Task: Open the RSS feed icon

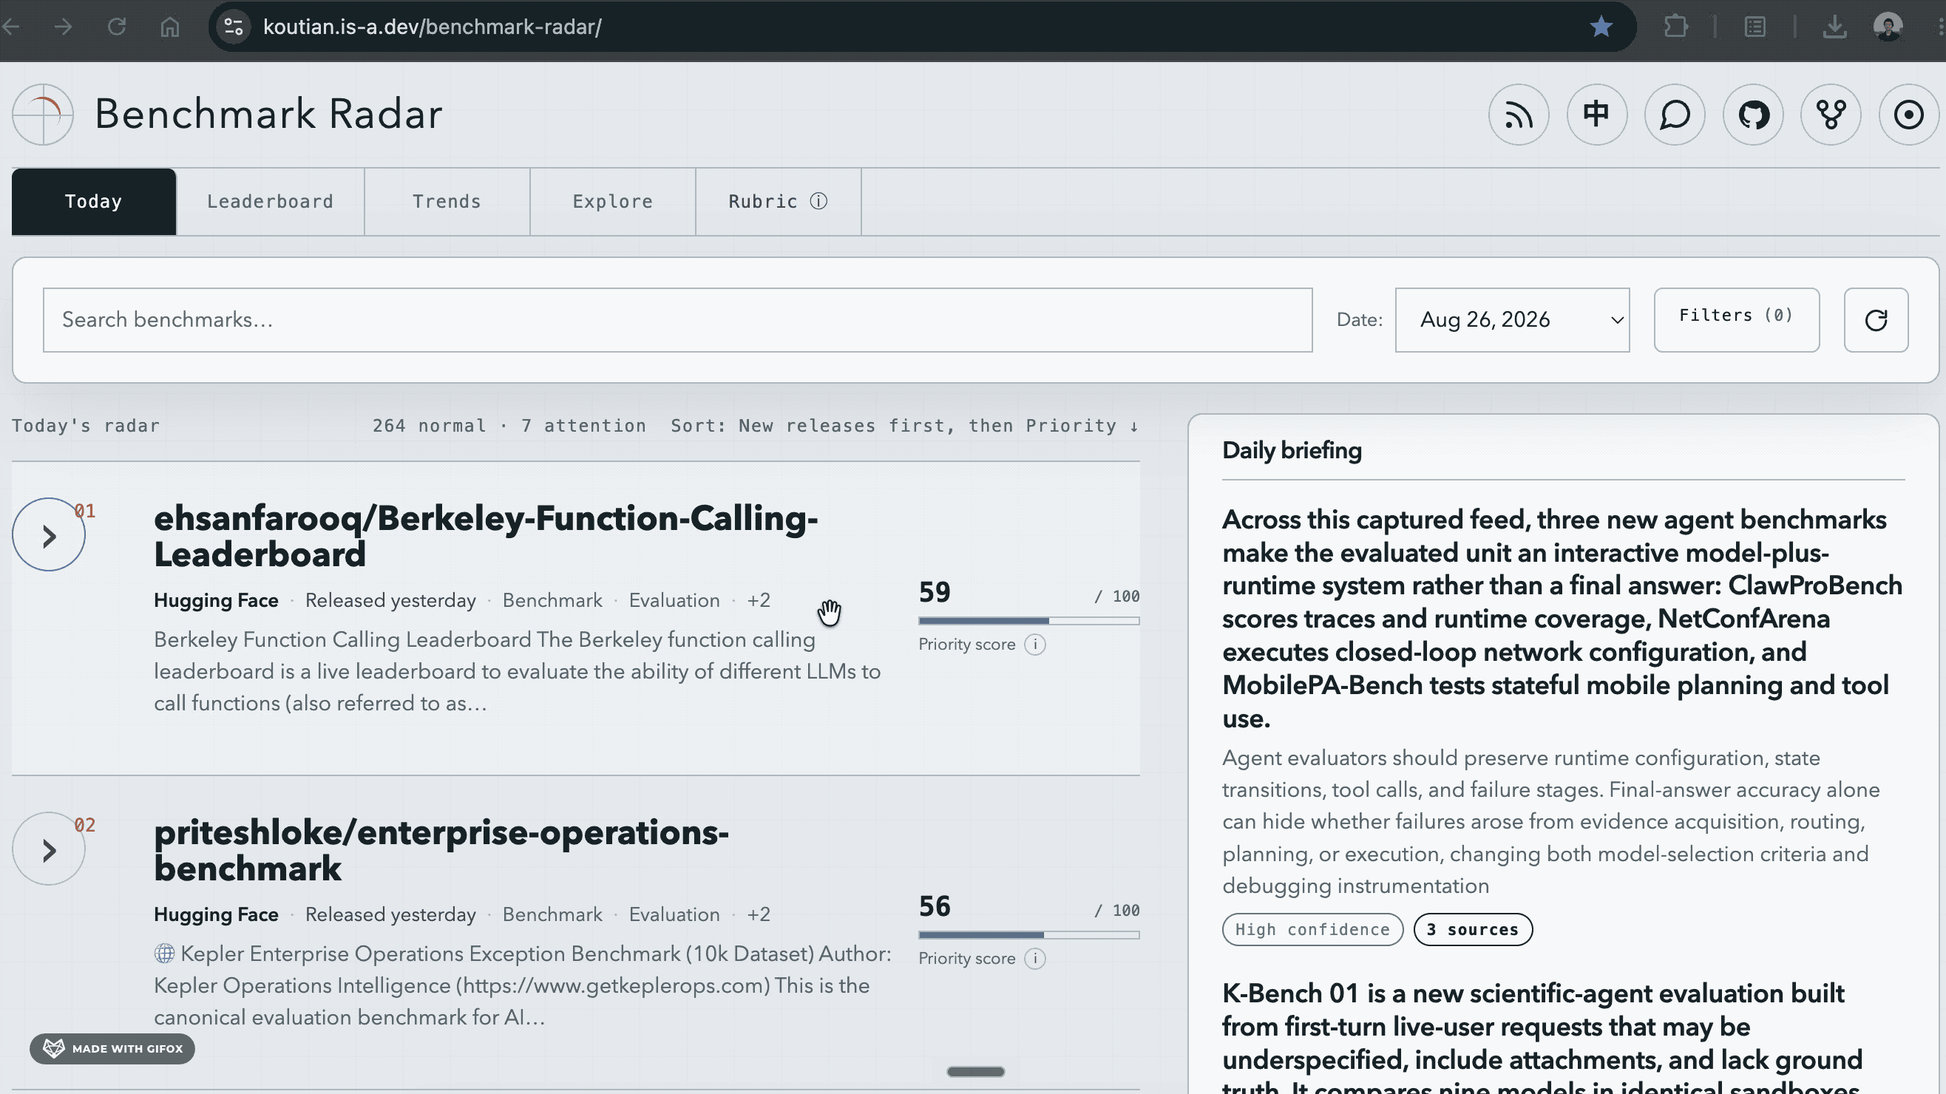Action: point(1519,115)
